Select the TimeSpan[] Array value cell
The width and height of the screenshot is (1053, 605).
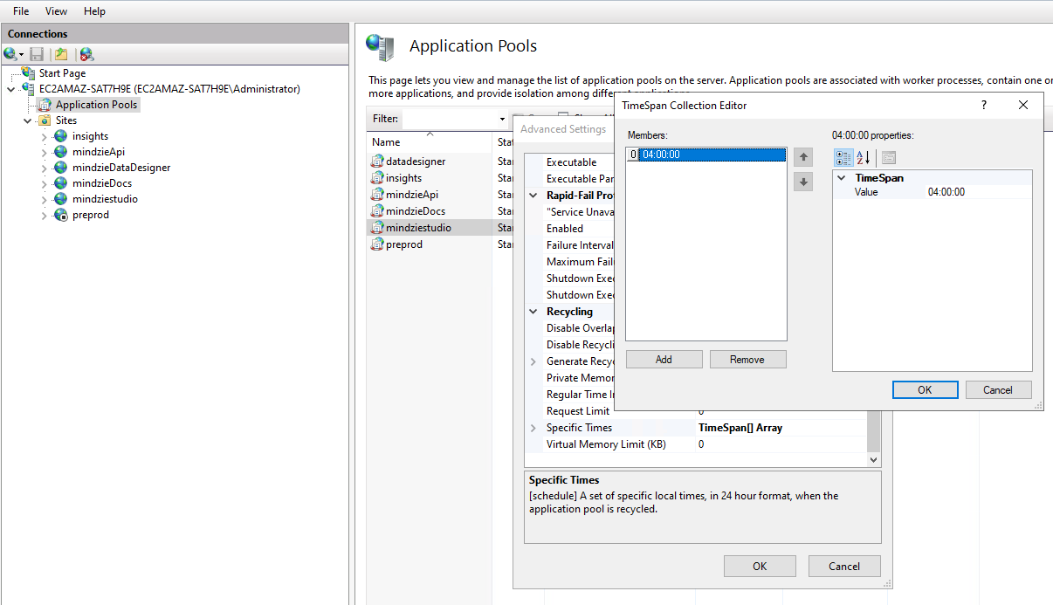tap(781, 428)
